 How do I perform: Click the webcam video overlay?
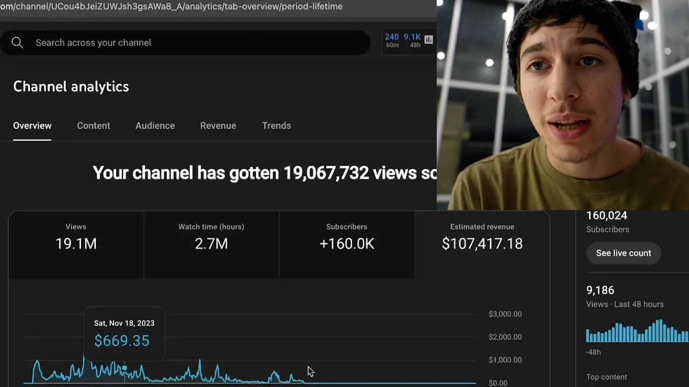point(563,105)
